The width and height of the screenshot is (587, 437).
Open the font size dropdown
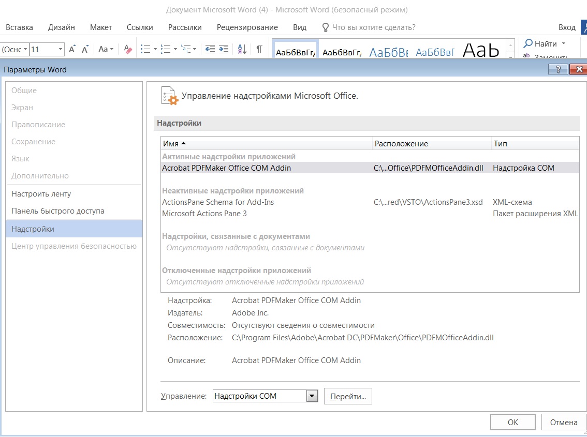click(61, 50)
